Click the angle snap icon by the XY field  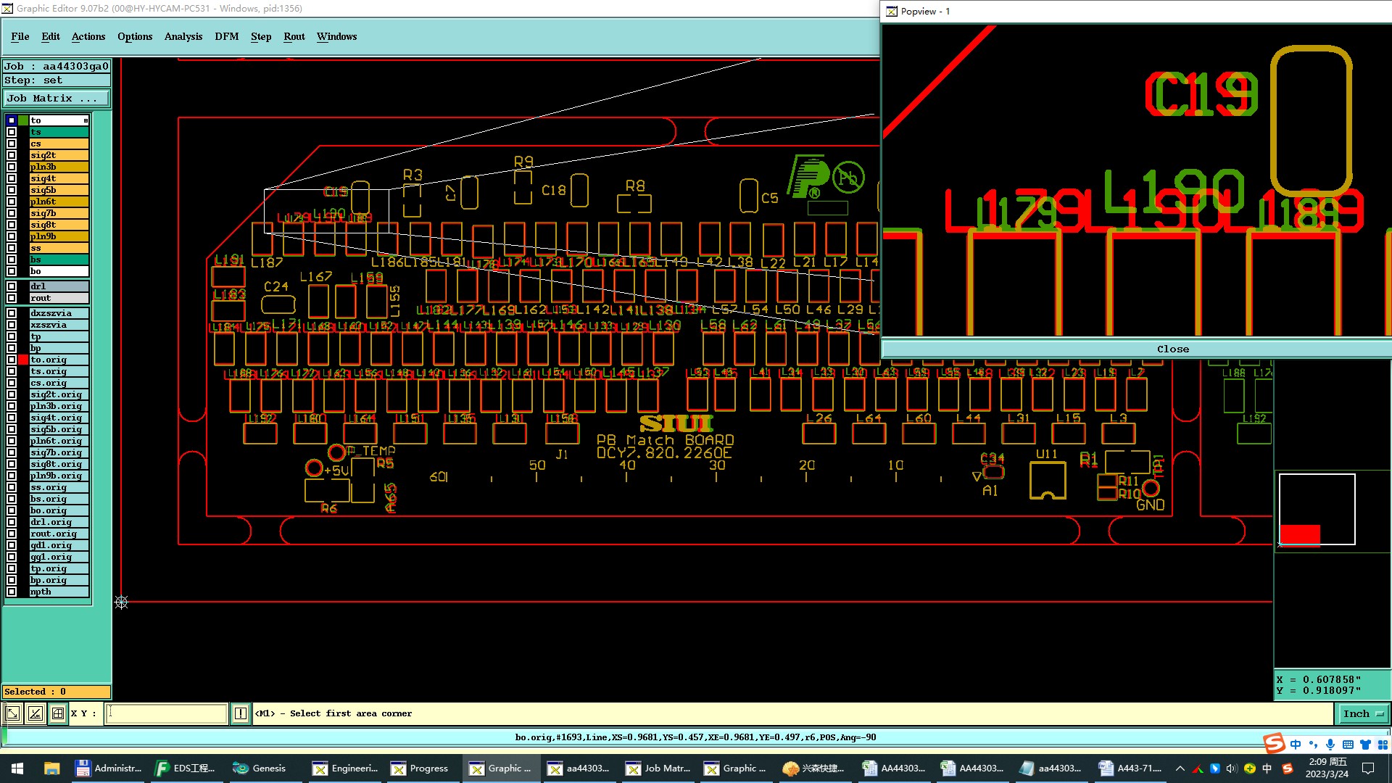coord(36,713)
